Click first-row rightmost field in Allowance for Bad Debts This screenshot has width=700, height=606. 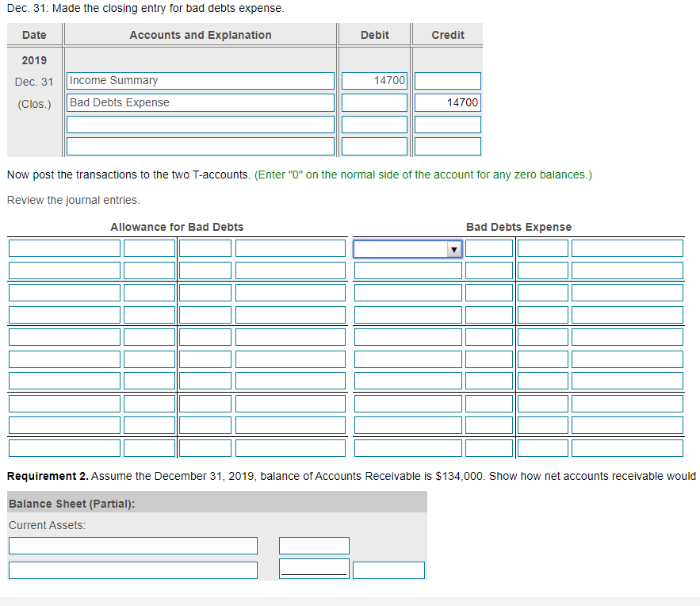click(291, 248)
